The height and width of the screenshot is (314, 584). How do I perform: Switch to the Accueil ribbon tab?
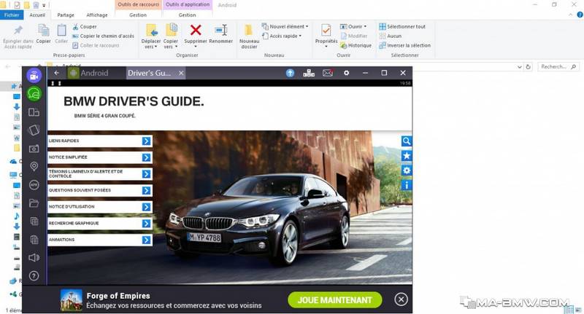point(37,15)
